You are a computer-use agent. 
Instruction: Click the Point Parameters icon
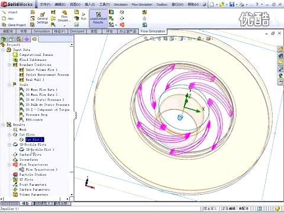[15, 185]
